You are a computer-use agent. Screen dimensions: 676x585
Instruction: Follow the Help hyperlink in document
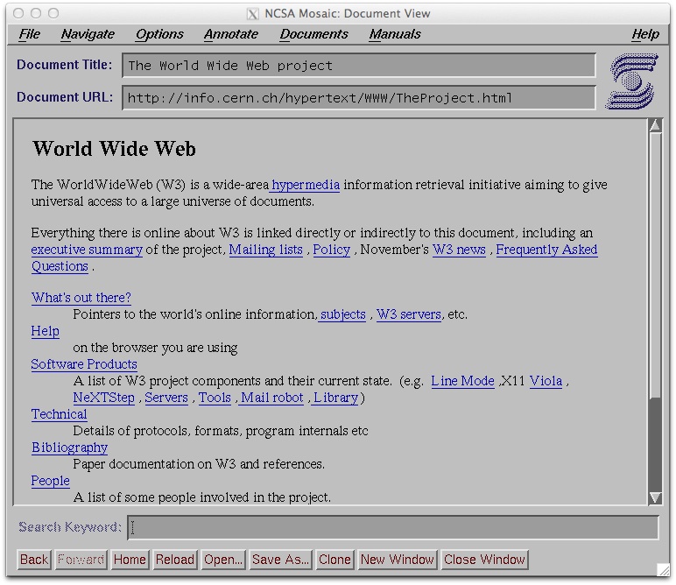(46, 331)
